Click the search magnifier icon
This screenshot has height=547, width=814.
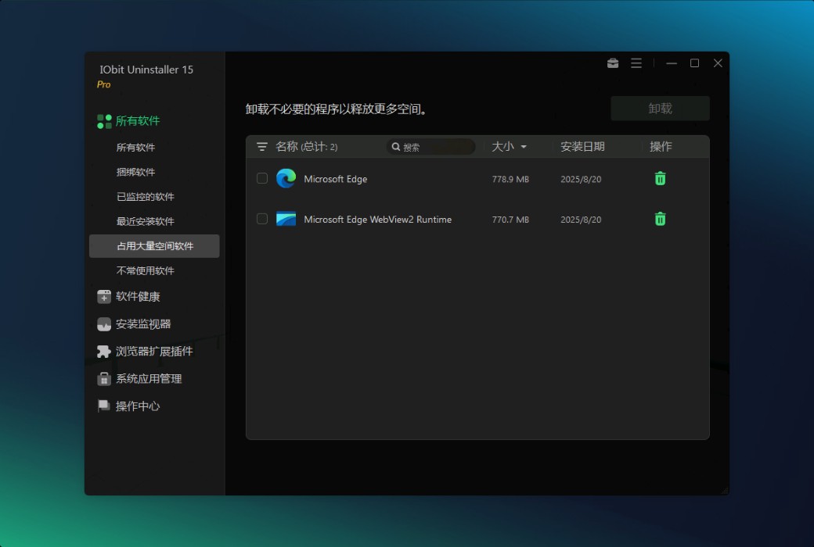395,147
